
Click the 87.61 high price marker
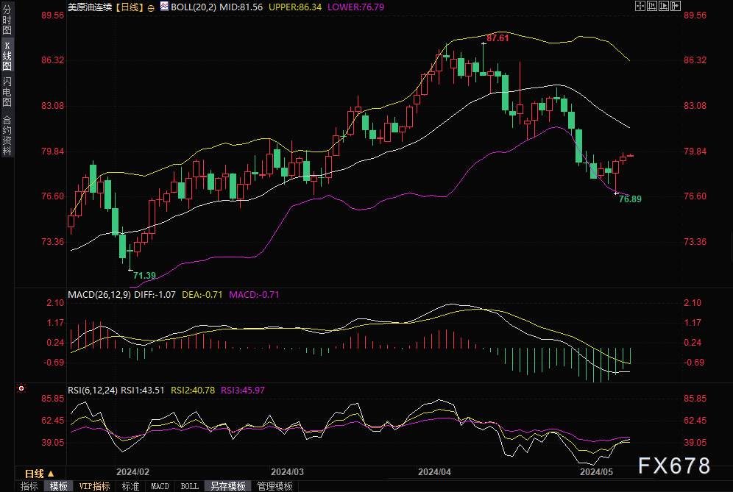[497, 38]
